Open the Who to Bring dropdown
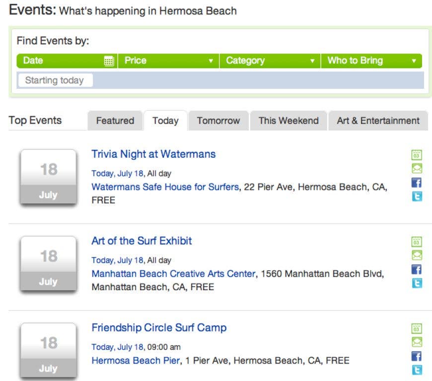The width and height of the screenshot is (432, 381). [x=371, y=61]
